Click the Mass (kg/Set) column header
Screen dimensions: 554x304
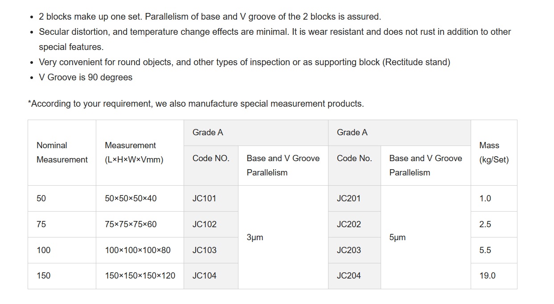494,153
